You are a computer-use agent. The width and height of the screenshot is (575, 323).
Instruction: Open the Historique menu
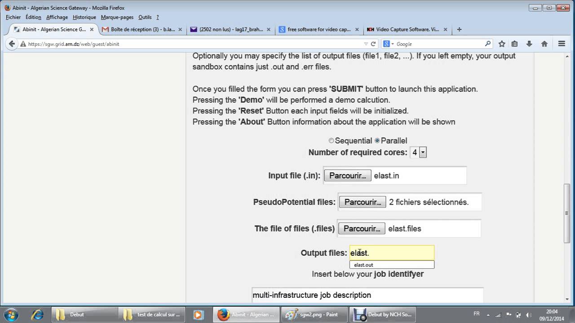[x=84, y=17]
